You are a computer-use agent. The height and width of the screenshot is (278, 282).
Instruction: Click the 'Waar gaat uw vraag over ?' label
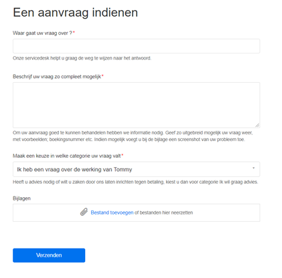pos(42,33)
